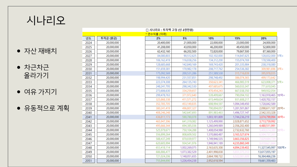The height and width of the screenshot is (167, 297).
Task: Select the bullet text 차근차근 올라가기
Action: click(37, 71)
